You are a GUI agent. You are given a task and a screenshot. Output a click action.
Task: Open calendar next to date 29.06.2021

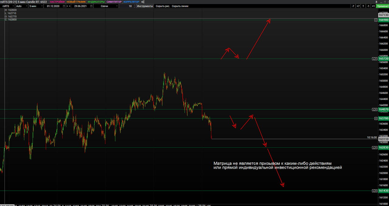tap(91, 6)
